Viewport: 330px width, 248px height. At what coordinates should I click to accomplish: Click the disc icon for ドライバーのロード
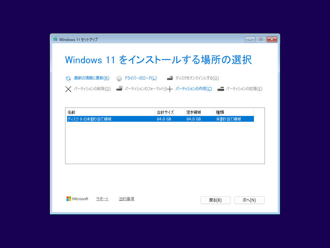coord(119,78)
